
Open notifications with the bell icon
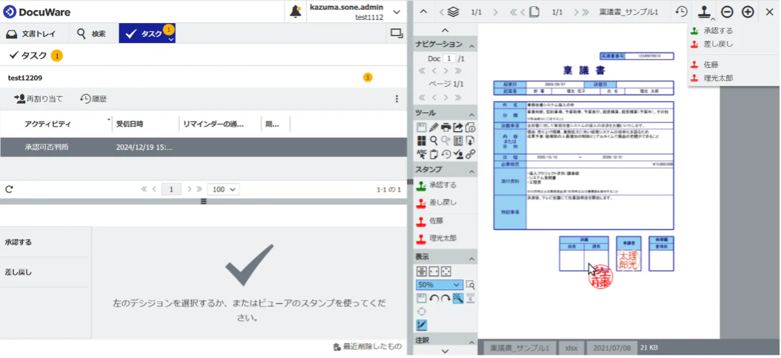296,12
